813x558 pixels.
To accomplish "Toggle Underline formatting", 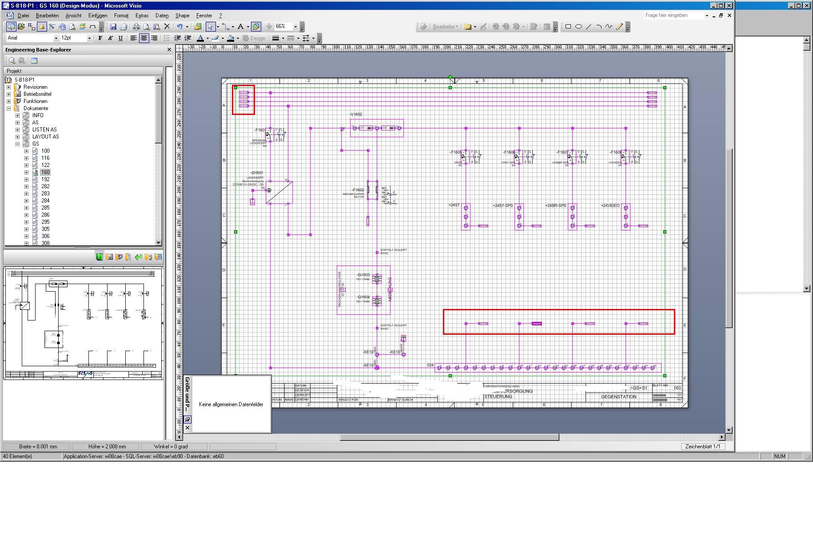I will 120,38.
